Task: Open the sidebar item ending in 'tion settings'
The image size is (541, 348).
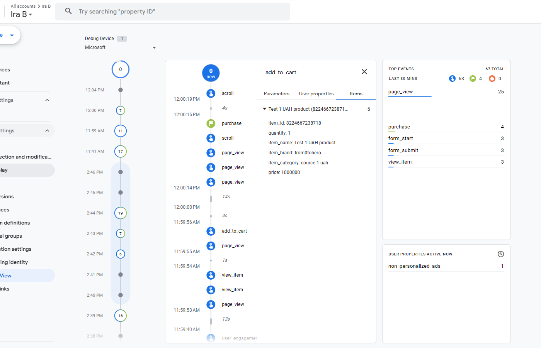Action: [x=16, y=249]
